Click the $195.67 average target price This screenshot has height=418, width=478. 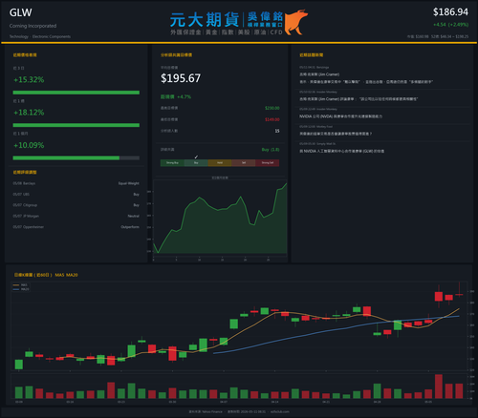pyautogui.click(x=181, y=78)
